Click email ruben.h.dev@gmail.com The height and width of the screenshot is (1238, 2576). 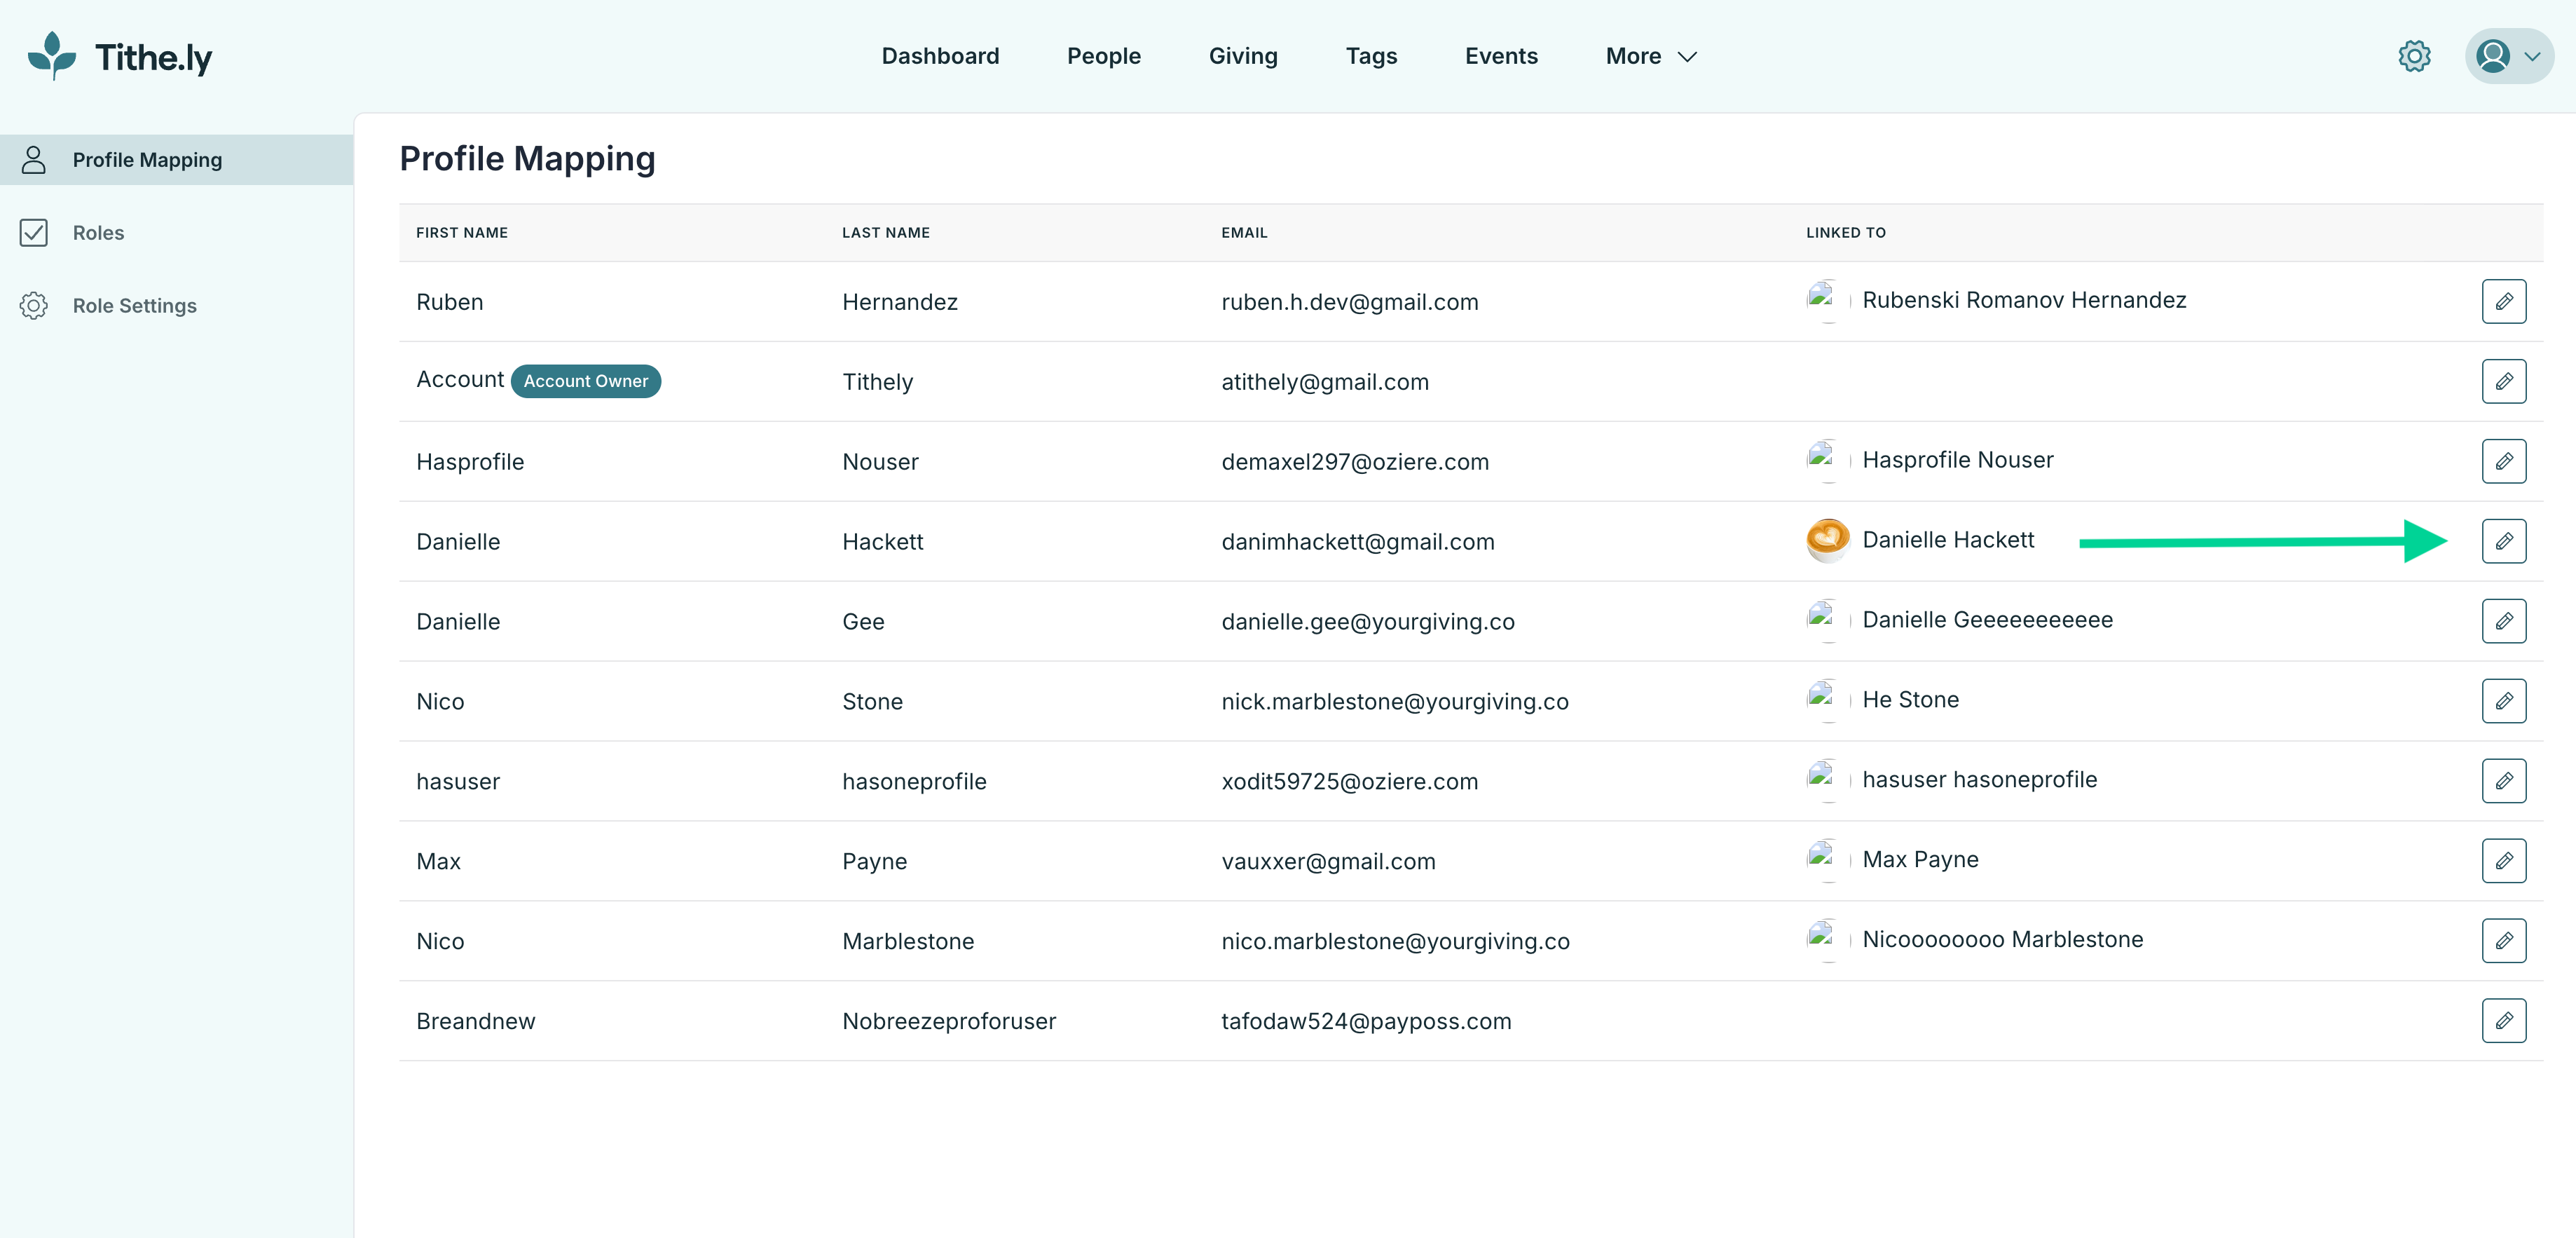[x=1349, y=302]
